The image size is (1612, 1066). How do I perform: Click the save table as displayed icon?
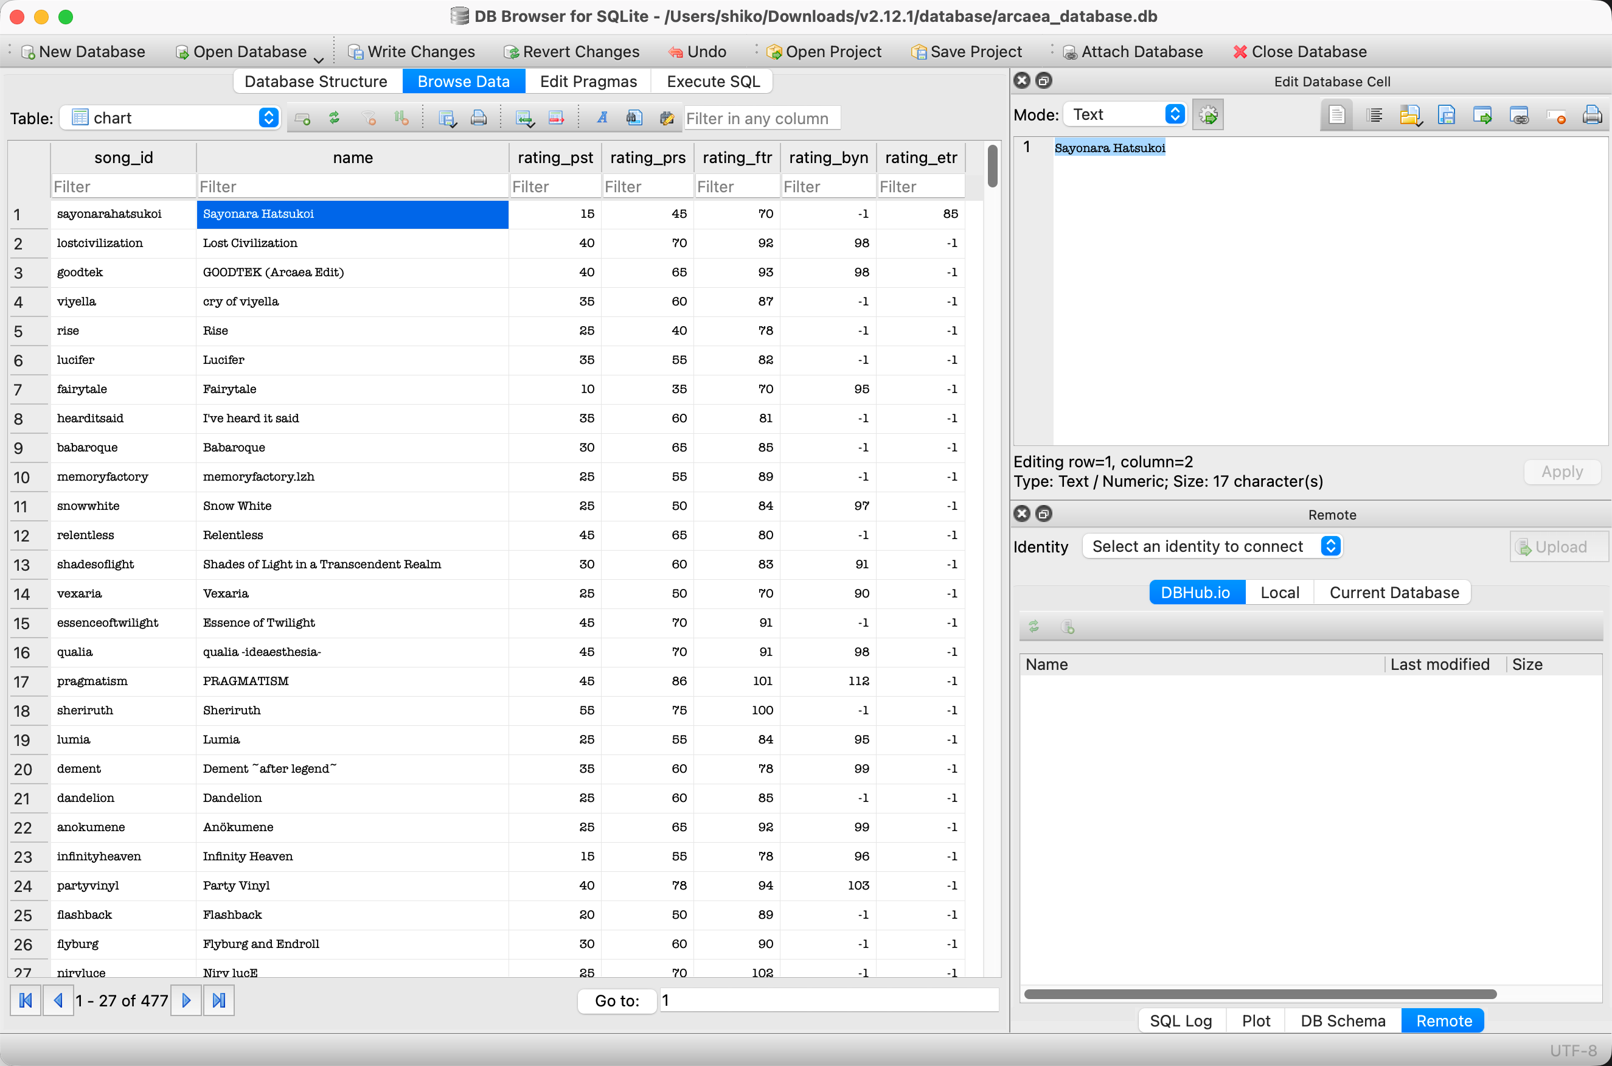tap(446, 117)
